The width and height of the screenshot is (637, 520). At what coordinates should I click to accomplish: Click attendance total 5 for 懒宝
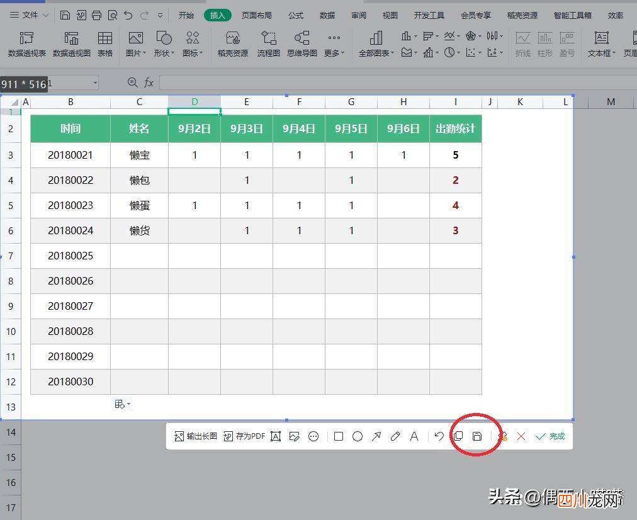click(456, 155)
